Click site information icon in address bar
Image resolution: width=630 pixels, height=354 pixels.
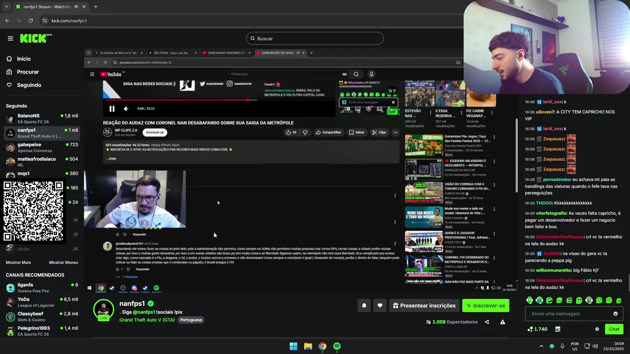click(x=45, y=21)
